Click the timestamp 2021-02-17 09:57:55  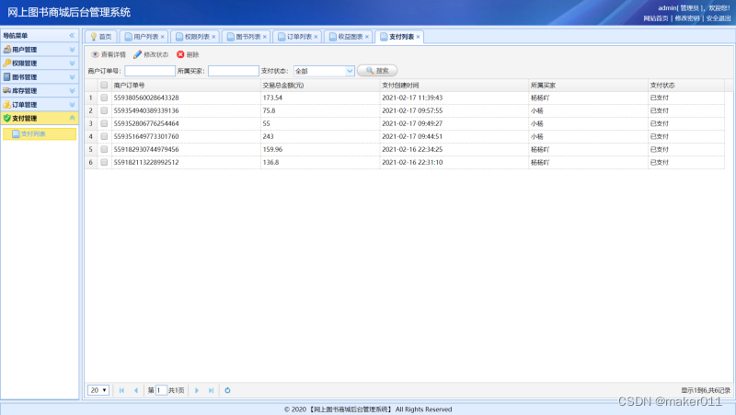tap(412, 110)
